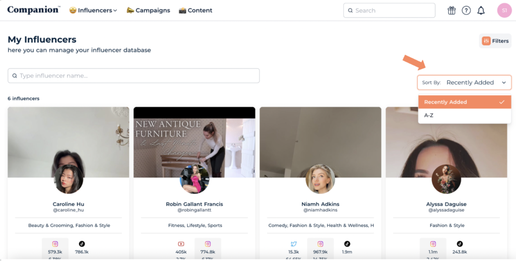
Task: Click Robin Gallant Francis's YouTube icon
Action: pos(181,244)
